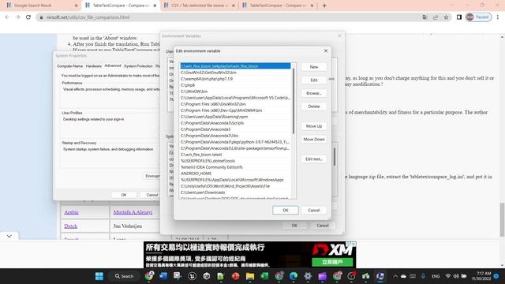The image size is (505, 284).
Task: Open the Chrome side panel icon
Action: click(x=459, y=17)
